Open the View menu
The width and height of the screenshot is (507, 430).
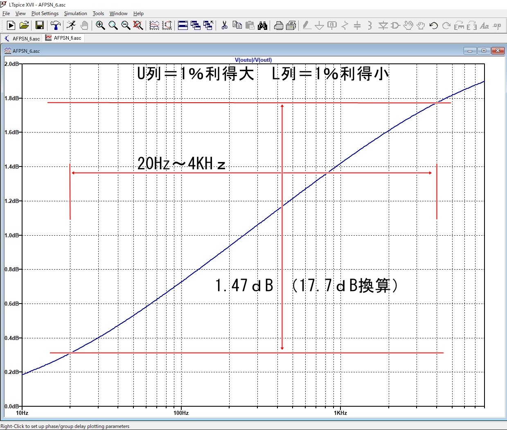tap(20, 14)
